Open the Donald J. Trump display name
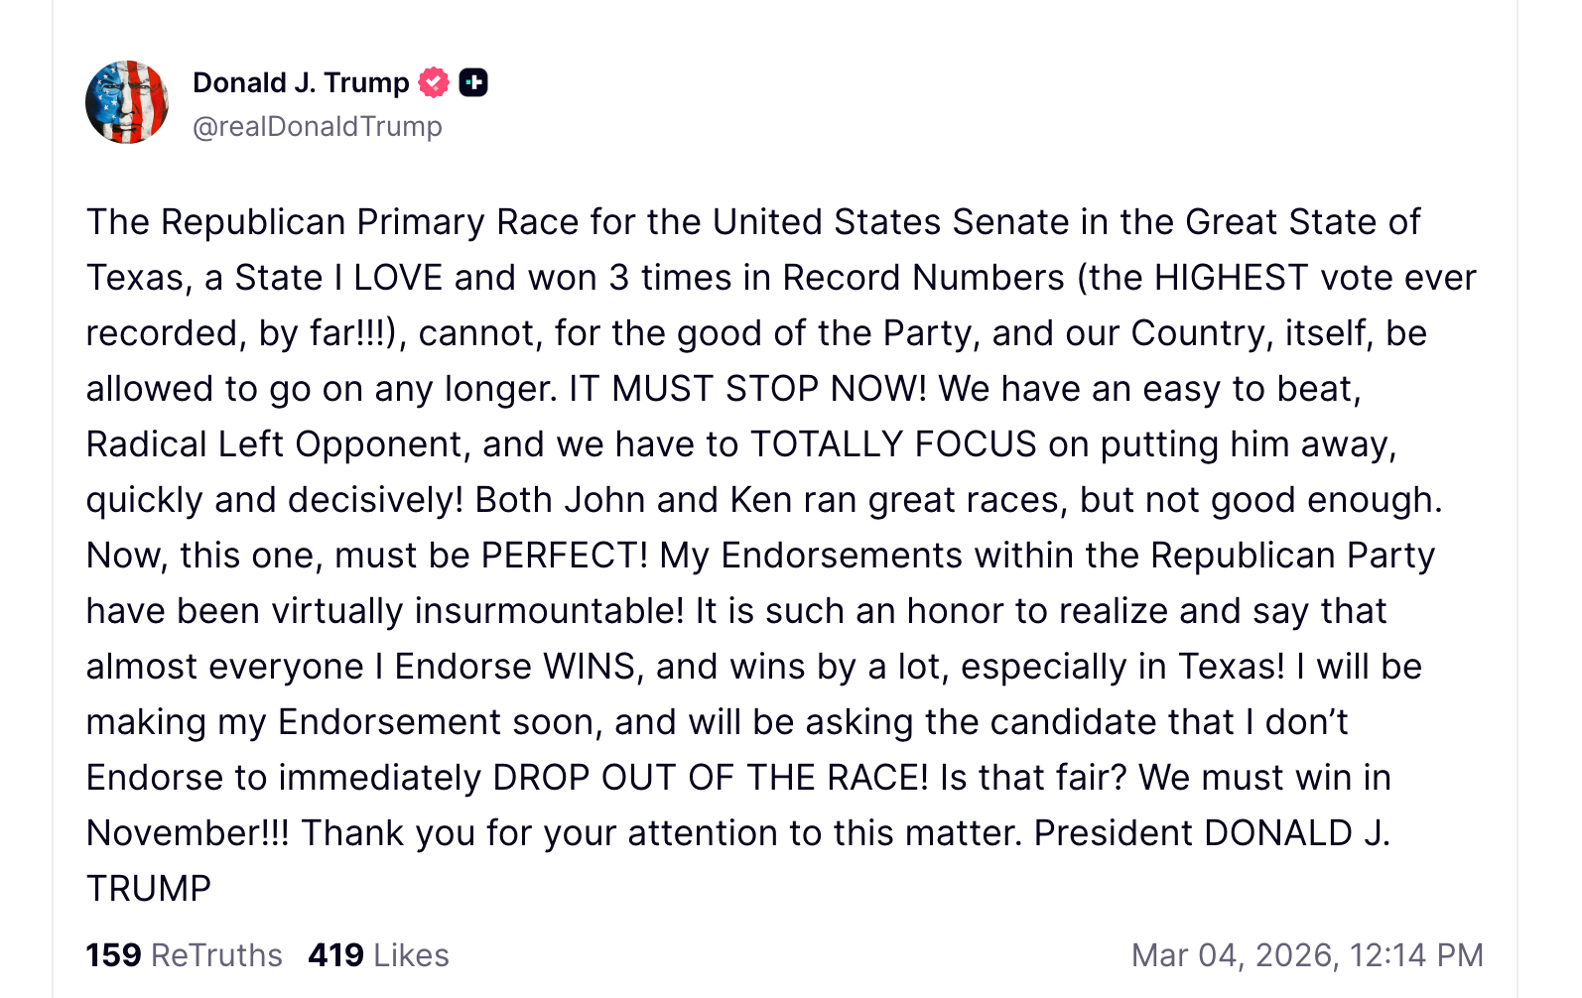 301,82
